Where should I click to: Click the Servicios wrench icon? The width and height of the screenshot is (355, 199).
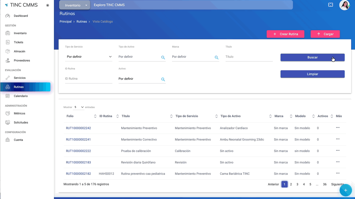(x=8, y=78)
